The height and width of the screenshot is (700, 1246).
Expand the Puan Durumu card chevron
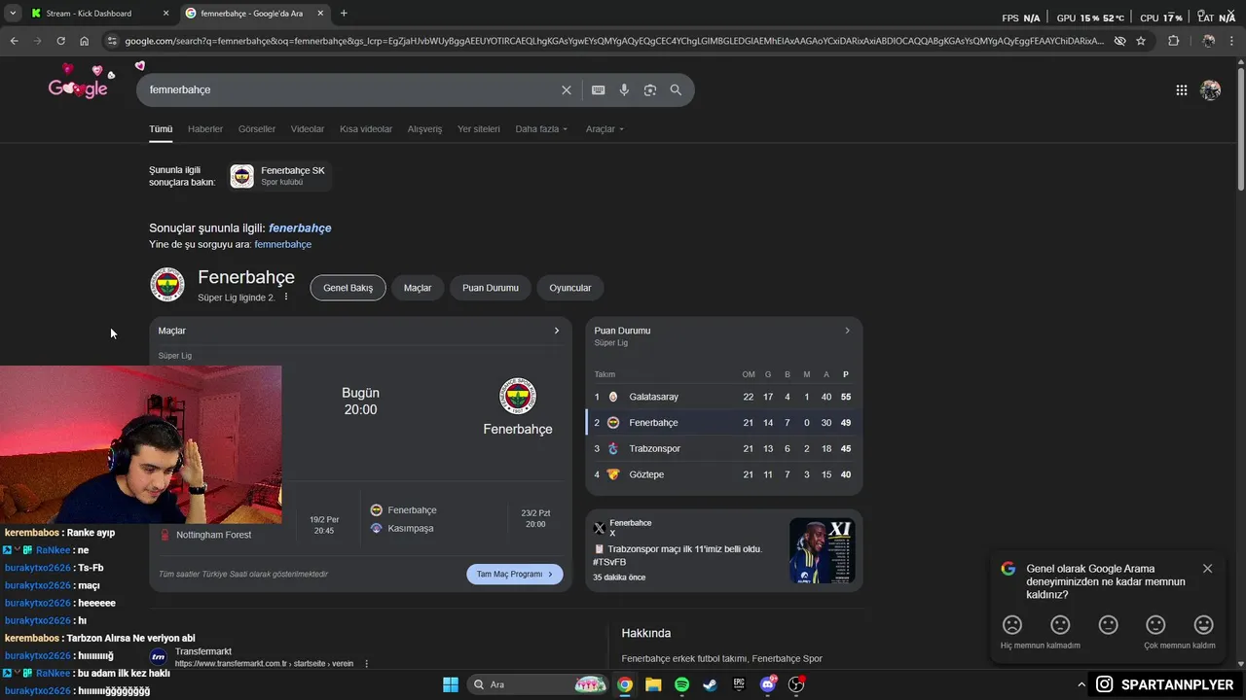[847, 331]
